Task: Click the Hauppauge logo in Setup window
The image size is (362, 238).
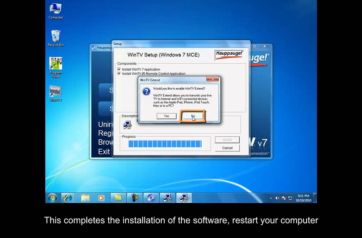Action: pyautogui.click(x=229, y=55)
